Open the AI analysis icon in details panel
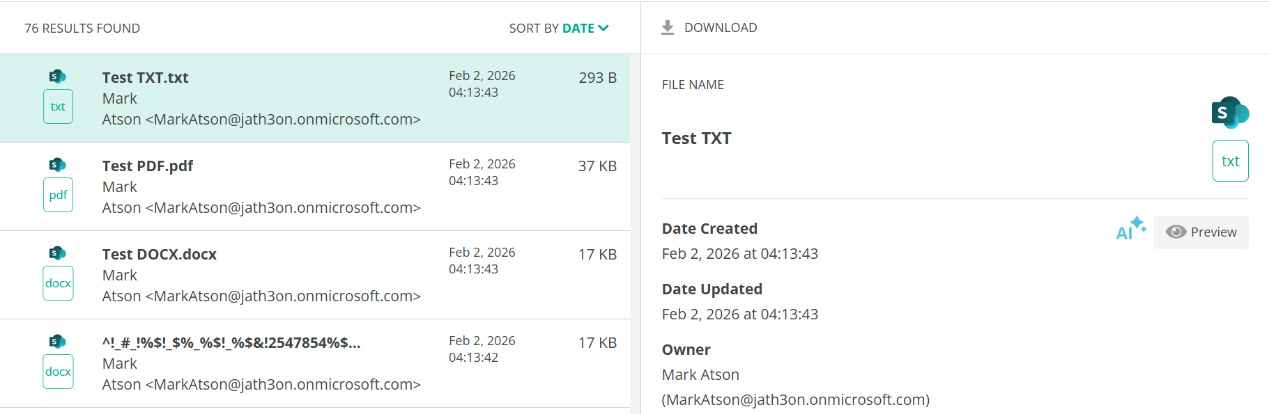Image resolution: width=1269 pixels, height=414 pixels. (x=1129, y=228)
